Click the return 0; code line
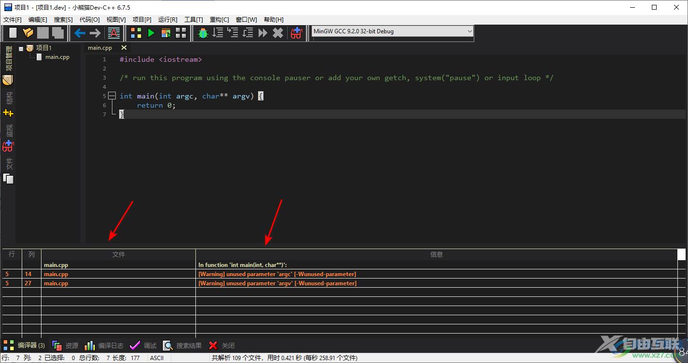Image resolution: width=688 pixels, height=363 pixels. pos(156,105)
